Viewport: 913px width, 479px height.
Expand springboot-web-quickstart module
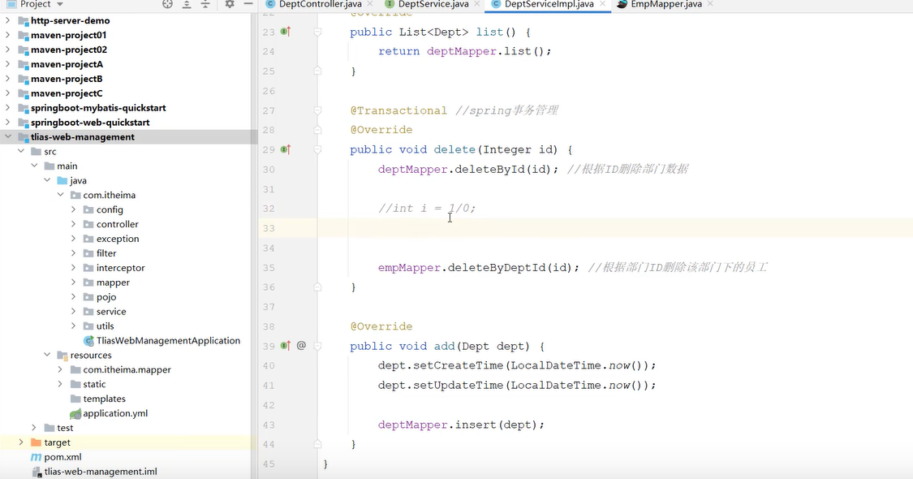(x=7, y=123)
